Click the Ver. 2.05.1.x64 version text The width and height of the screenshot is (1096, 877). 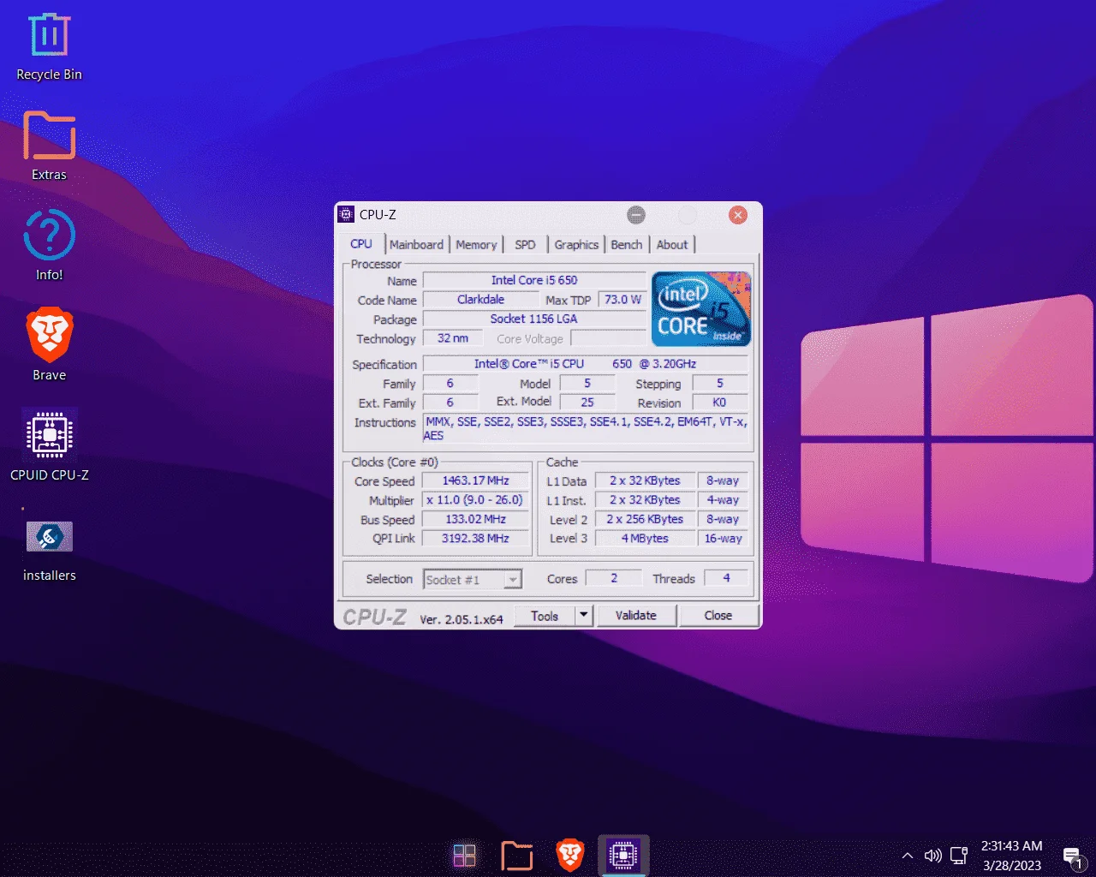(x=462, y=619)
